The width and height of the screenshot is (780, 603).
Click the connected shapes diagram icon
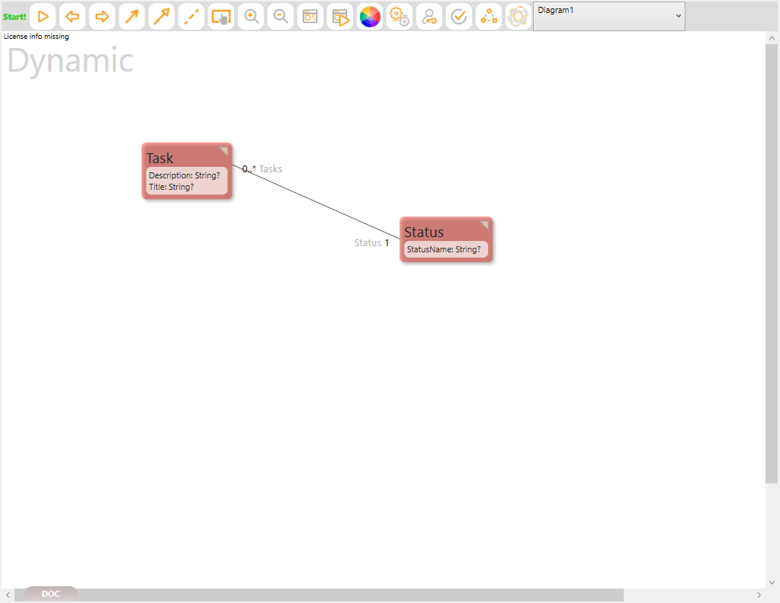pyautogui.click(x=489, y=17)
